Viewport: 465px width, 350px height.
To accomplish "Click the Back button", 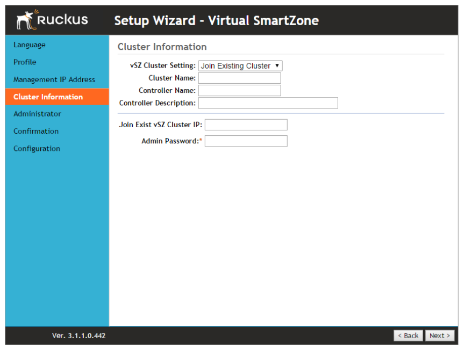I will [x=408, y=336].
